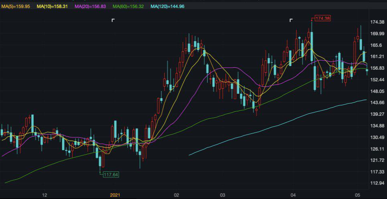Click the red candle above 117.64 low
387x199 pixels.
(103, 159)
